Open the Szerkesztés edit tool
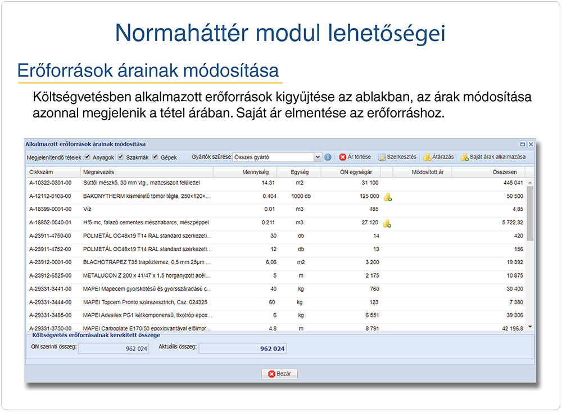The width and height of the screenshot is (562, 412). [x=397, y=157]
